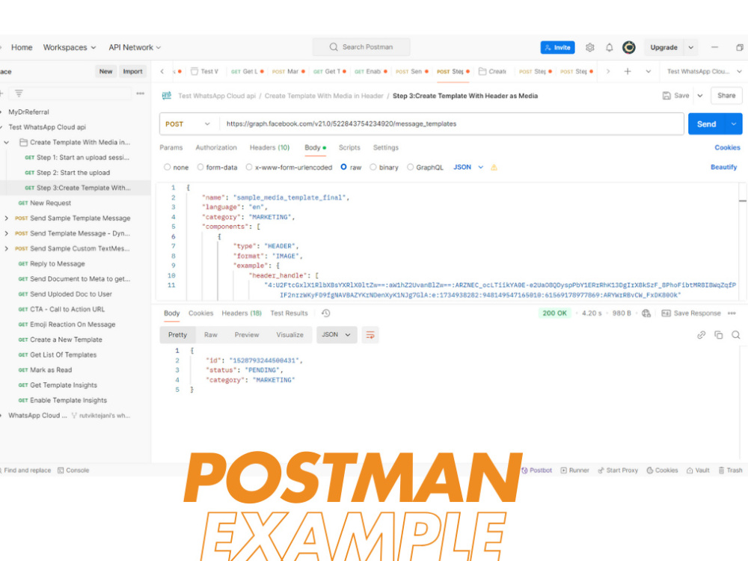Open the Workspaces dropdown
This screenshot has height=561, width=748.
[70, 47]
